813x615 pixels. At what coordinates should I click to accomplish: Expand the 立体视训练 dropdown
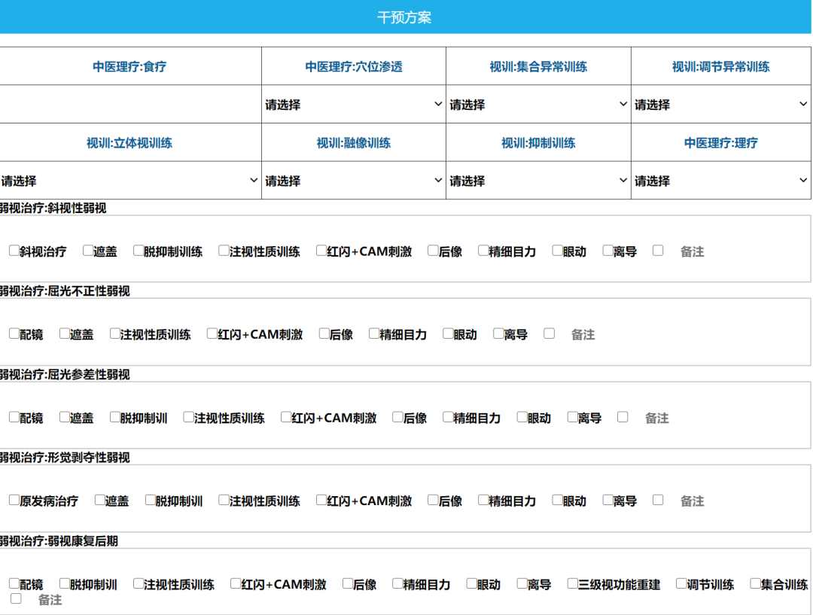[129, 181]
